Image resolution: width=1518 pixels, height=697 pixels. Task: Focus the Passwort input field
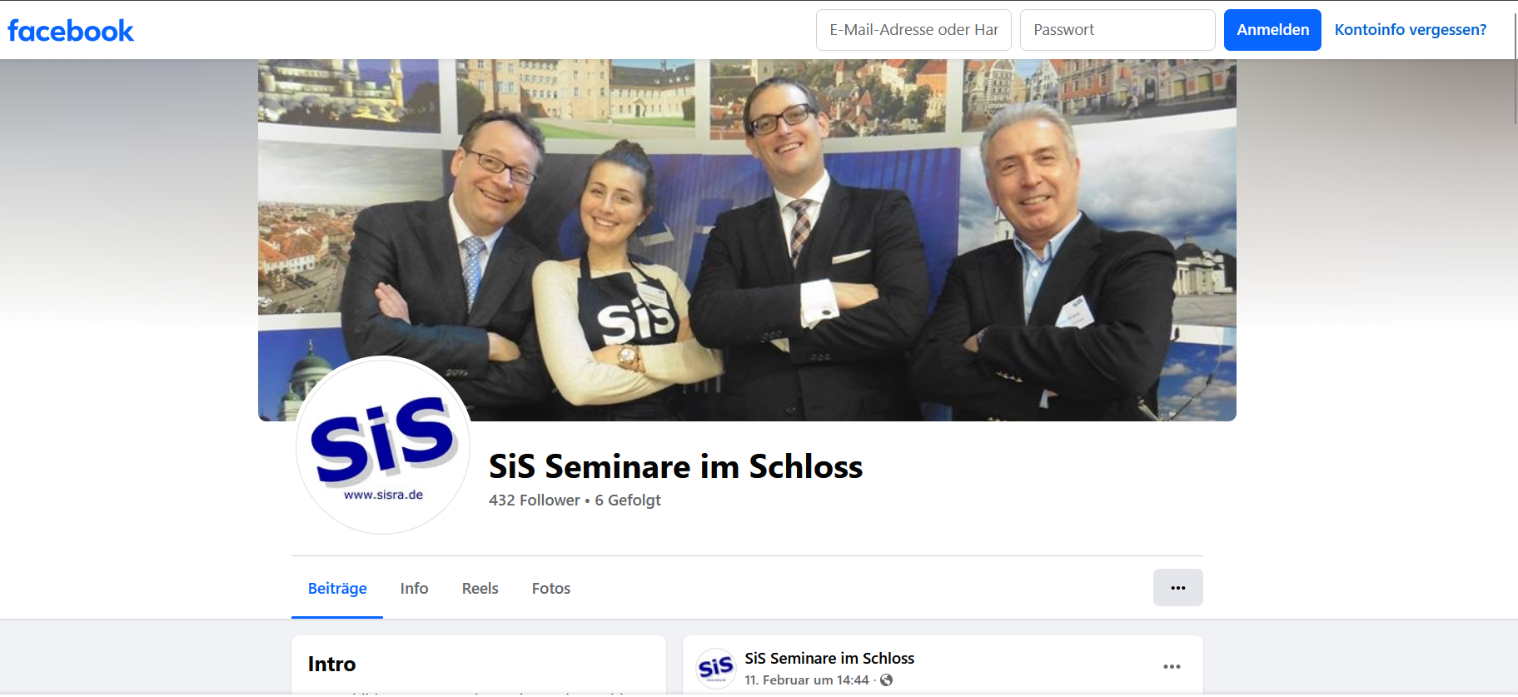pyautogui.click(x=1117, y=30)
